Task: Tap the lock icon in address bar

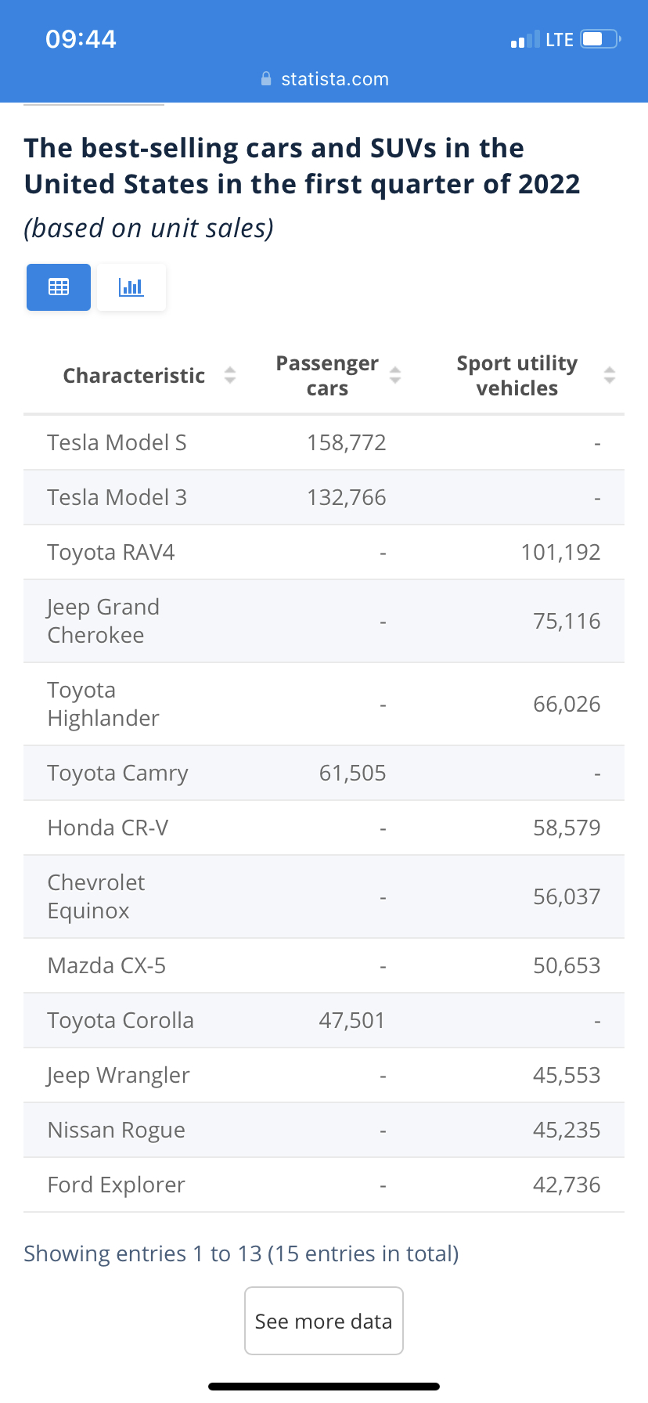Action: (266, 79)
